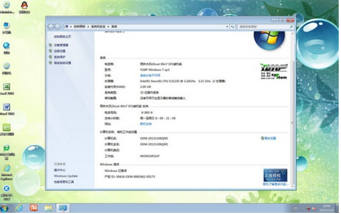Open 远程设置 (Remote settings) link
The height and width of the screenshot is (214, 341).
coord(60,51)
